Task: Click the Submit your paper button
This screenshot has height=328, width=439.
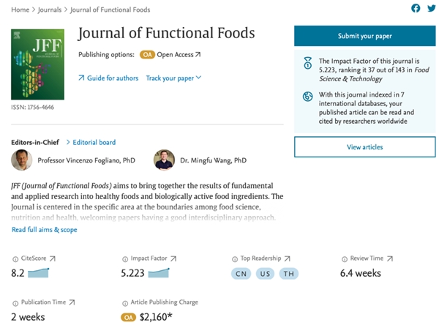Action: pos(365,36)
